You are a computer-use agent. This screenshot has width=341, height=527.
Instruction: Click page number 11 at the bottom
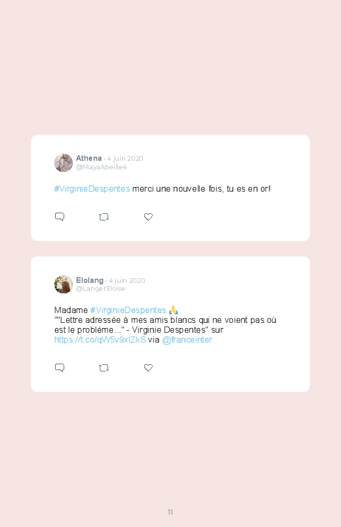pyautogui.click(x=170, y=512)
